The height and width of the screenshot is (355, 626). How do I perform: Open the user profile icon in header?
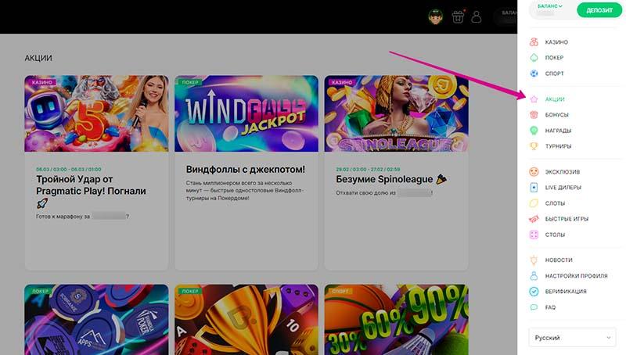(x=477, y=16)
